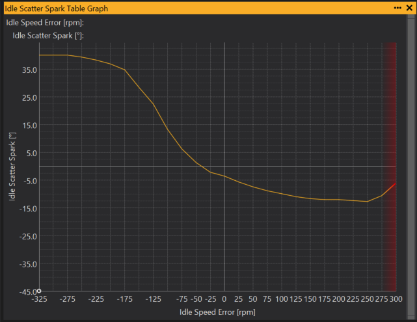Click the y-axis tick label -5.0
Screen dimensions: 417x322
click(x=31, y=181)
